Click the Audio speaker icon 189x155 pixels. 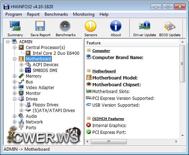21,116
